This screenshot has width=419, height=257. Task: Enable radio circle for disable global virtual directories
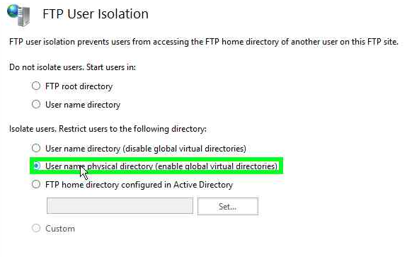36,148
